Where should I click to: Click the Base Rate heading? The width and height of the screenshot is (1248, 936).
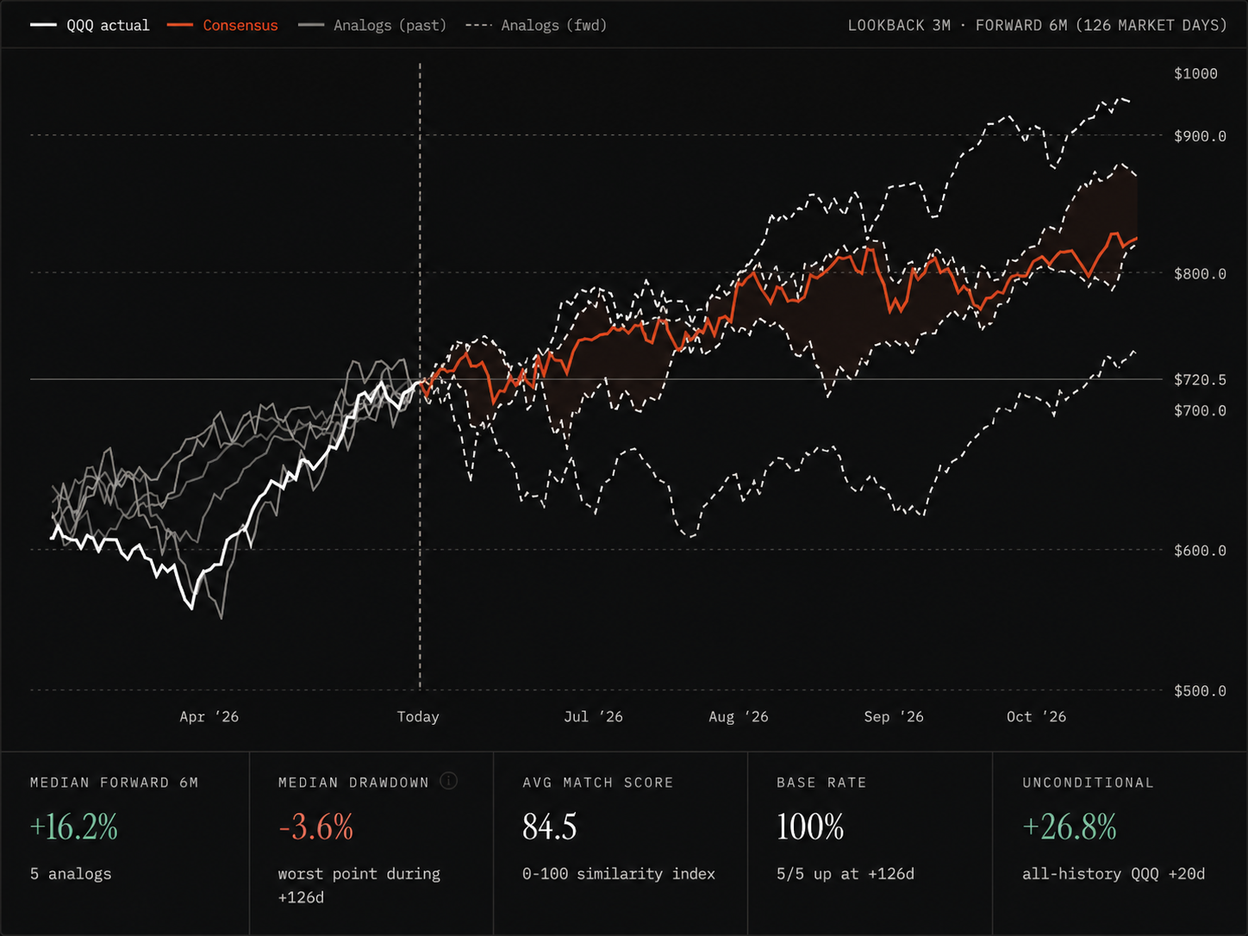(821, 783)
